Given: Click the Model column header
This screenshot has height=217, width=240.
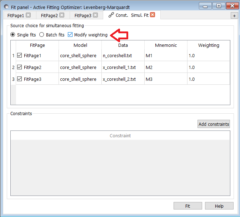Looking at the screenshot, I should pyautogui.click(x=80, y=45).
